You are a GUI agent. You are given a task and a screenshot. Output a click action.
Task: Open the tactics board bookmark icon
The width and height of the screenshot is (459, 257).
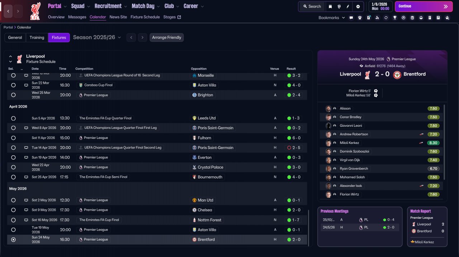[x=369, y=18]
